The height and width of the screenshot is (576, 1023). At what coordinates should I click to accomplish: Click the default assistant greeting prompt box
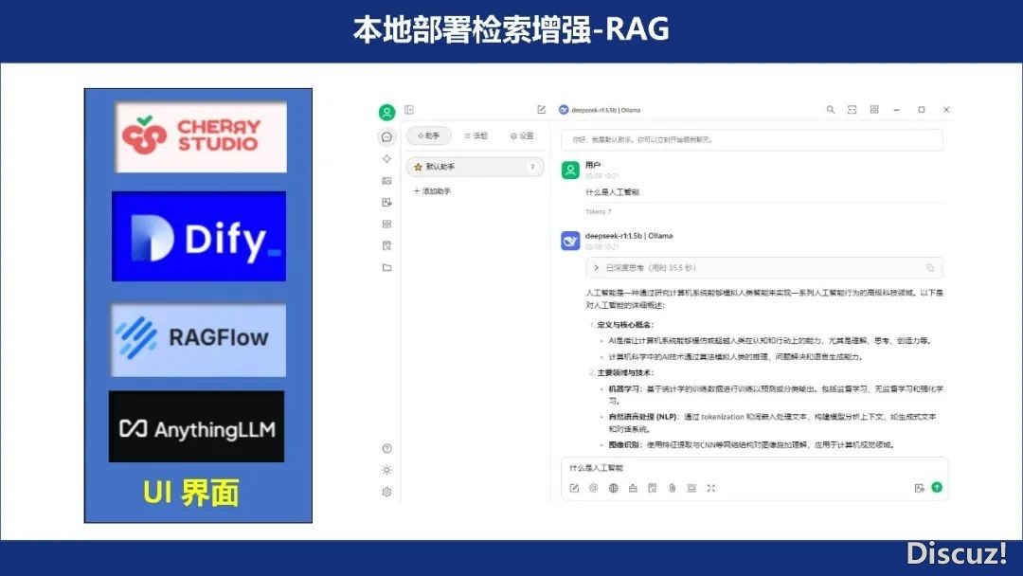click(x=751, y=139)
